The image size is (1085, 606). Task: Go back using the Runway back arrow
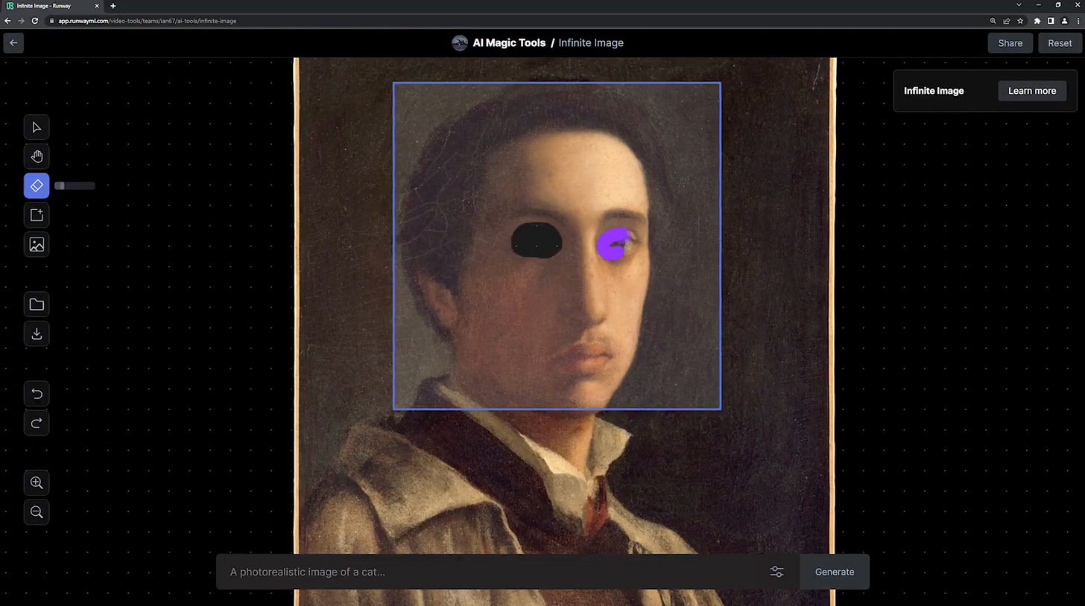(x=13, y=43)
